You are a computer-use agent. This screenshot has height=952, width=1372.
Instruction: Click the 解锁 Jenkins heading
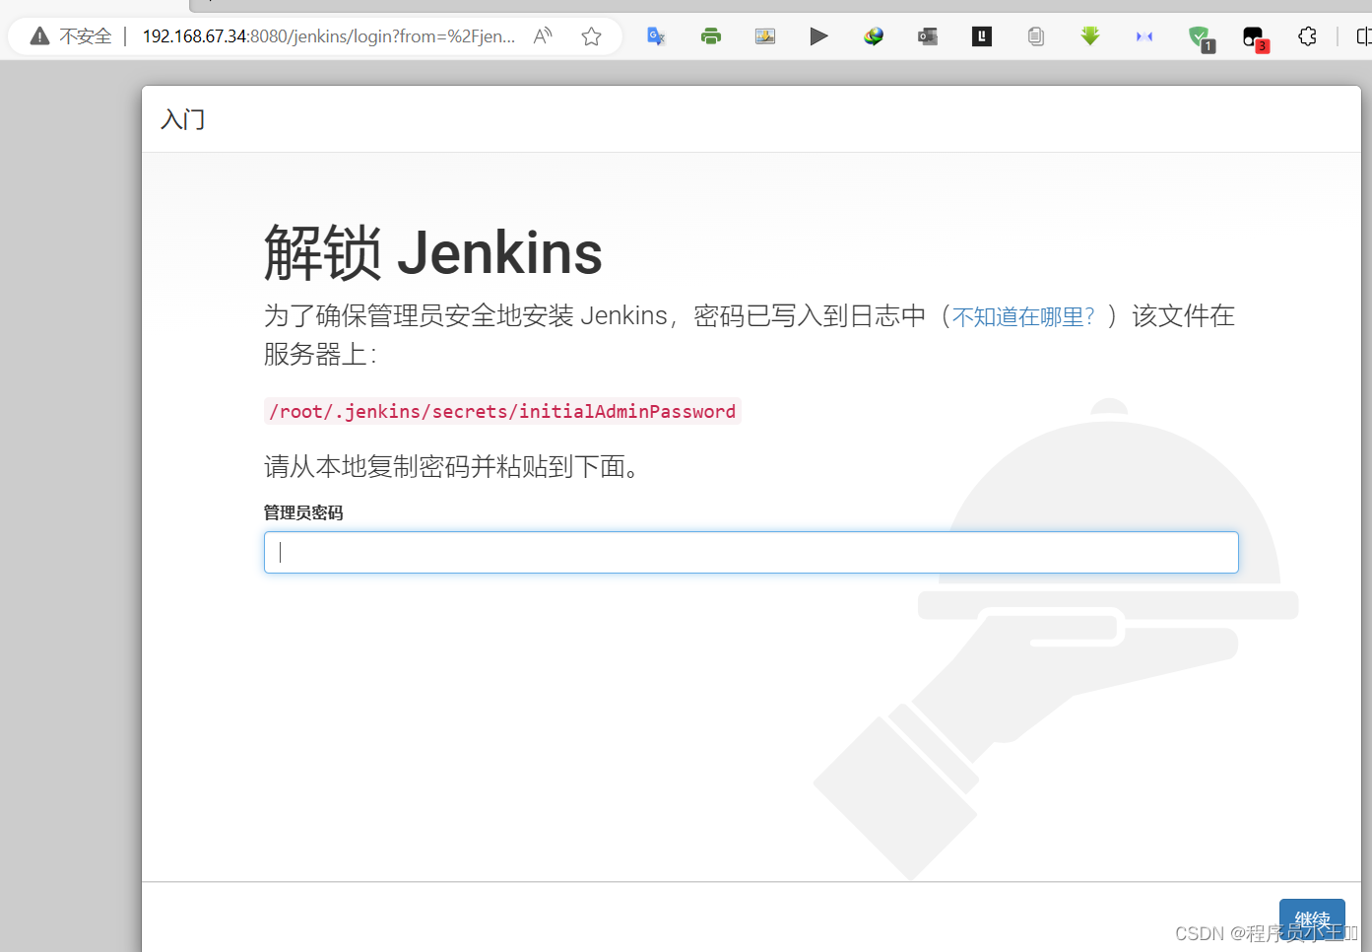(x=433, y=252)
